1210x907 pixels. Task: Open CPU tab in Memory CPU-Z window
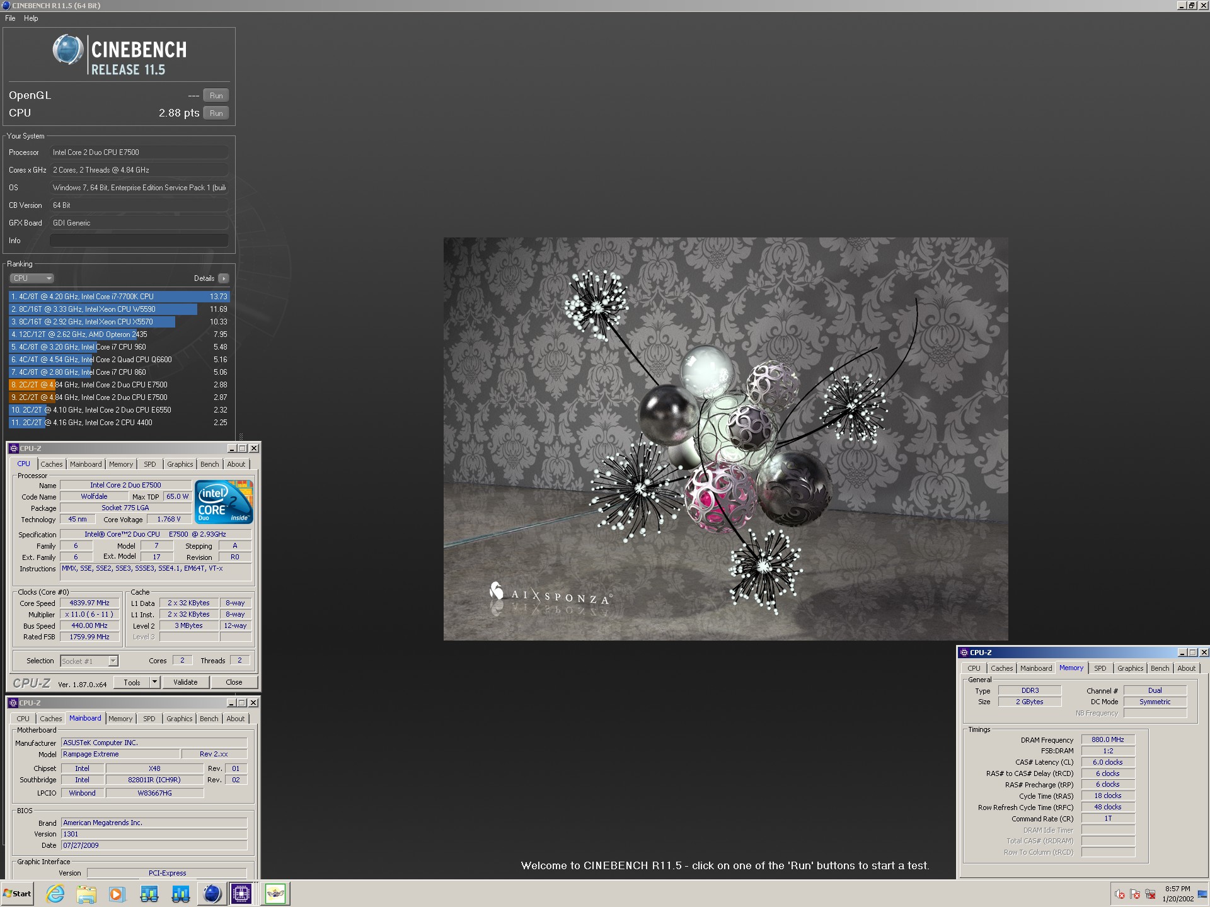(974, 668)
